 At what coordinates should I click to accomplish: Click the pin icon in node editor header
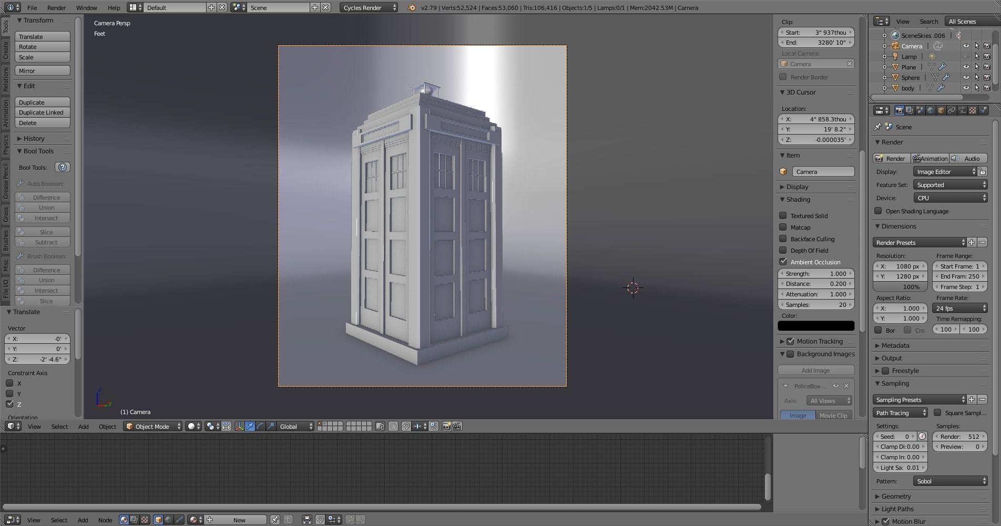pyautogui.click(x=274, y=520)
